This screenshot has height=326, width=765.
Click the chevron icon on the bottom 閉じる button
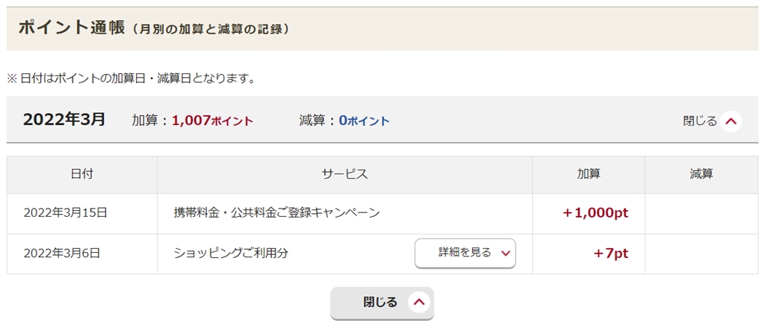pyautogui.click(x=419, y=303)
